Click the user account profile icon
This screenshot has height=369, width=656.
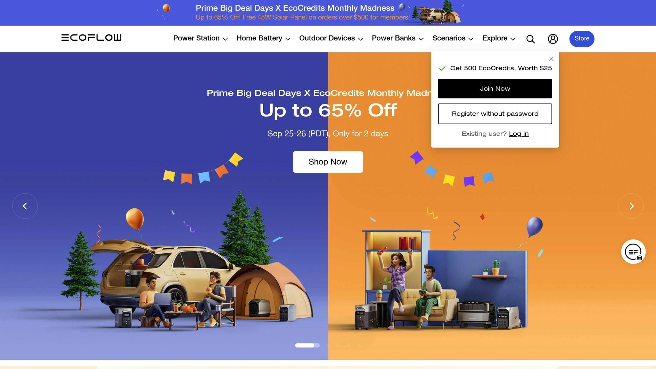553,39
